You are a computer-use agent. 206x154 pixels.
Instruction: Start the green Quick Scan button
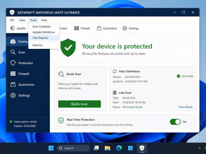tap(80, 104)
